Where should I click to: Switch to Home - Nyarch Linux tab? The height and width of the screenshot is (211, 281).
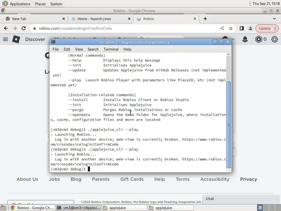click(x=100, y=19)
